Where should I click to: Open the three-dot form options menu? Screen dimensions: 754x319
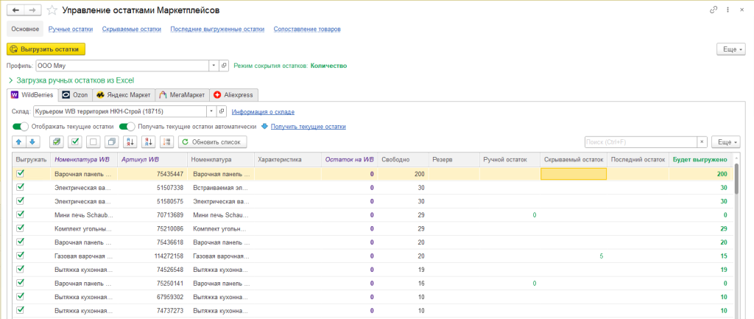click(728, 10)
